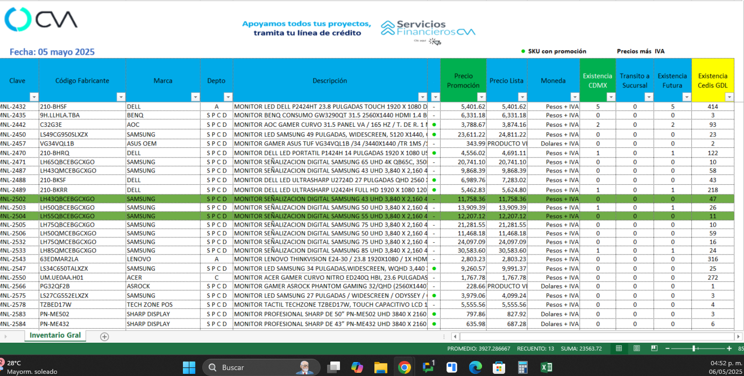Open the Existencia CDMX filter dropdown
744x376 pixels.
pos(611,97)
